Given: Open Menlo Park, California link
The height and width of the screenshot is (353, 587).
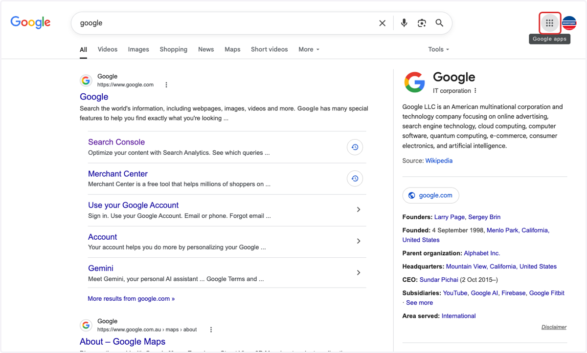Looking at the screenshot, I should [518, 230].
